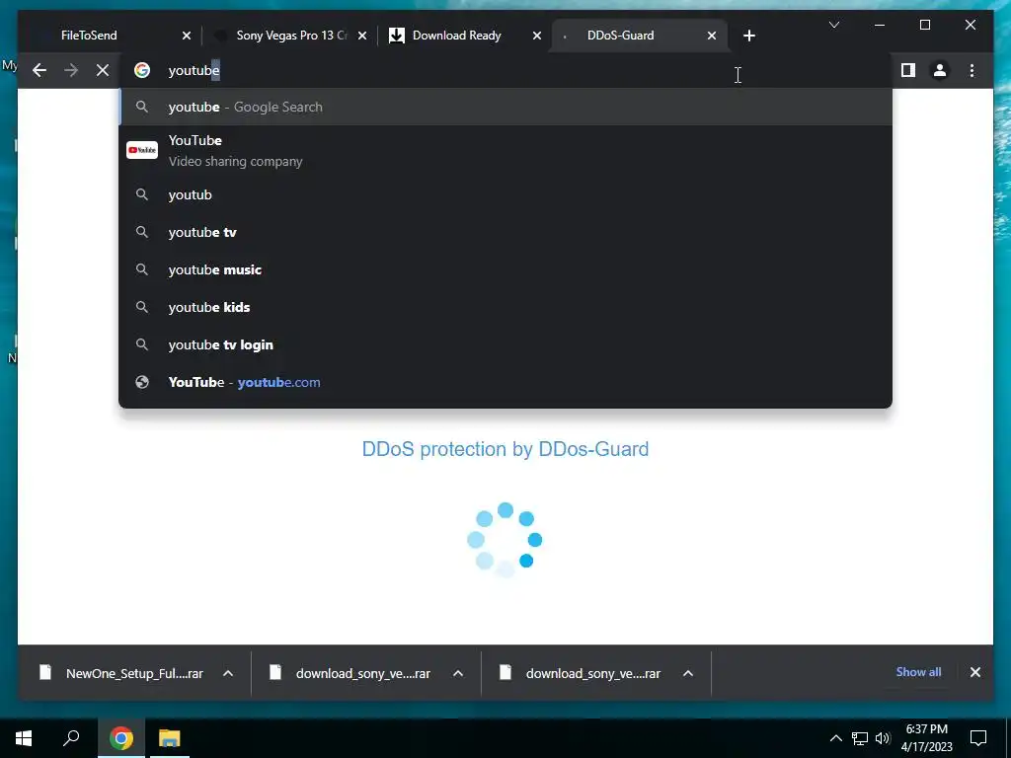Open a new tab with the plus button

point(748,36)
